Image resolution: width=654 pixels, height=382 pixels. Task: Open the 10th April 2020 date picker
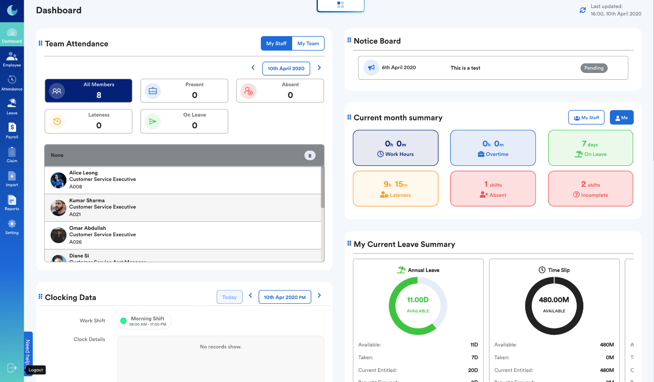pyautogui.click(x=286, y=68)
